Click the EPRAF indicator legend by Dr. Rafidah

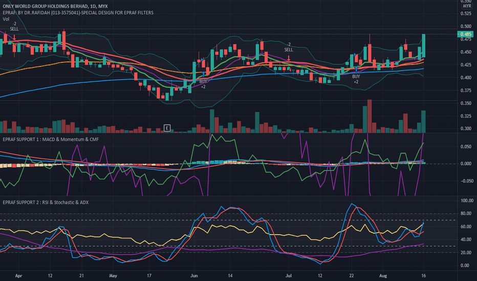tap(78, 13)
